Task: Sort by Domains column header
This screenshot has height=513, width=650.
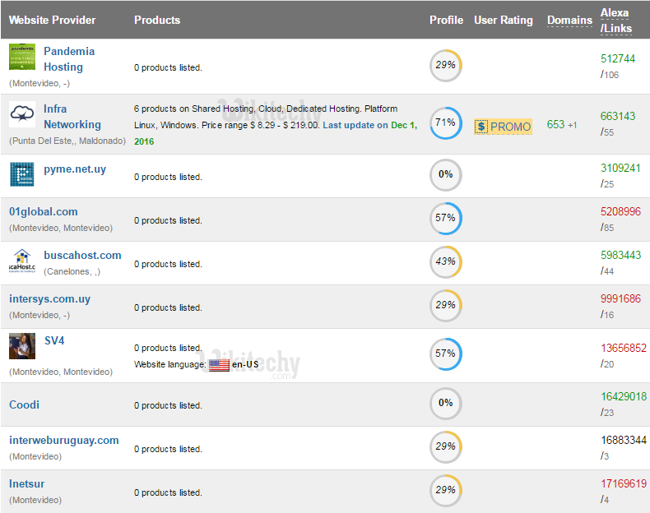Action: [569, 20]
